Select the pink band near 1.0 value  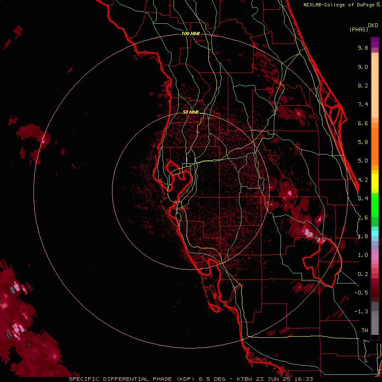pos(375,257)
